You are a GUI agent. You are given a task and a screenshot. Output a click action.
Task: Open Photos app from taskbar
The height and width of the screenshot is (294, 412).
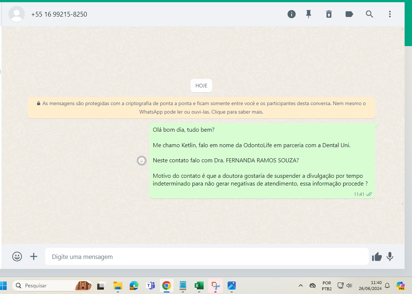click(231, 286)
